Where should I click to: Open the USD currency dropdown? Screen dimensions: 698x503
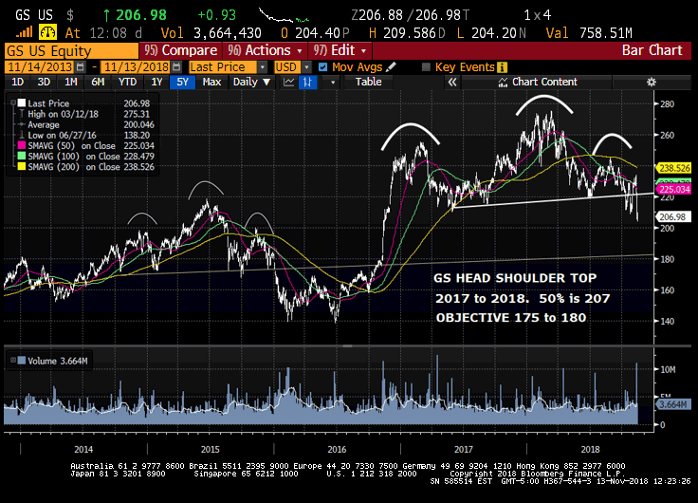(306, 67)
